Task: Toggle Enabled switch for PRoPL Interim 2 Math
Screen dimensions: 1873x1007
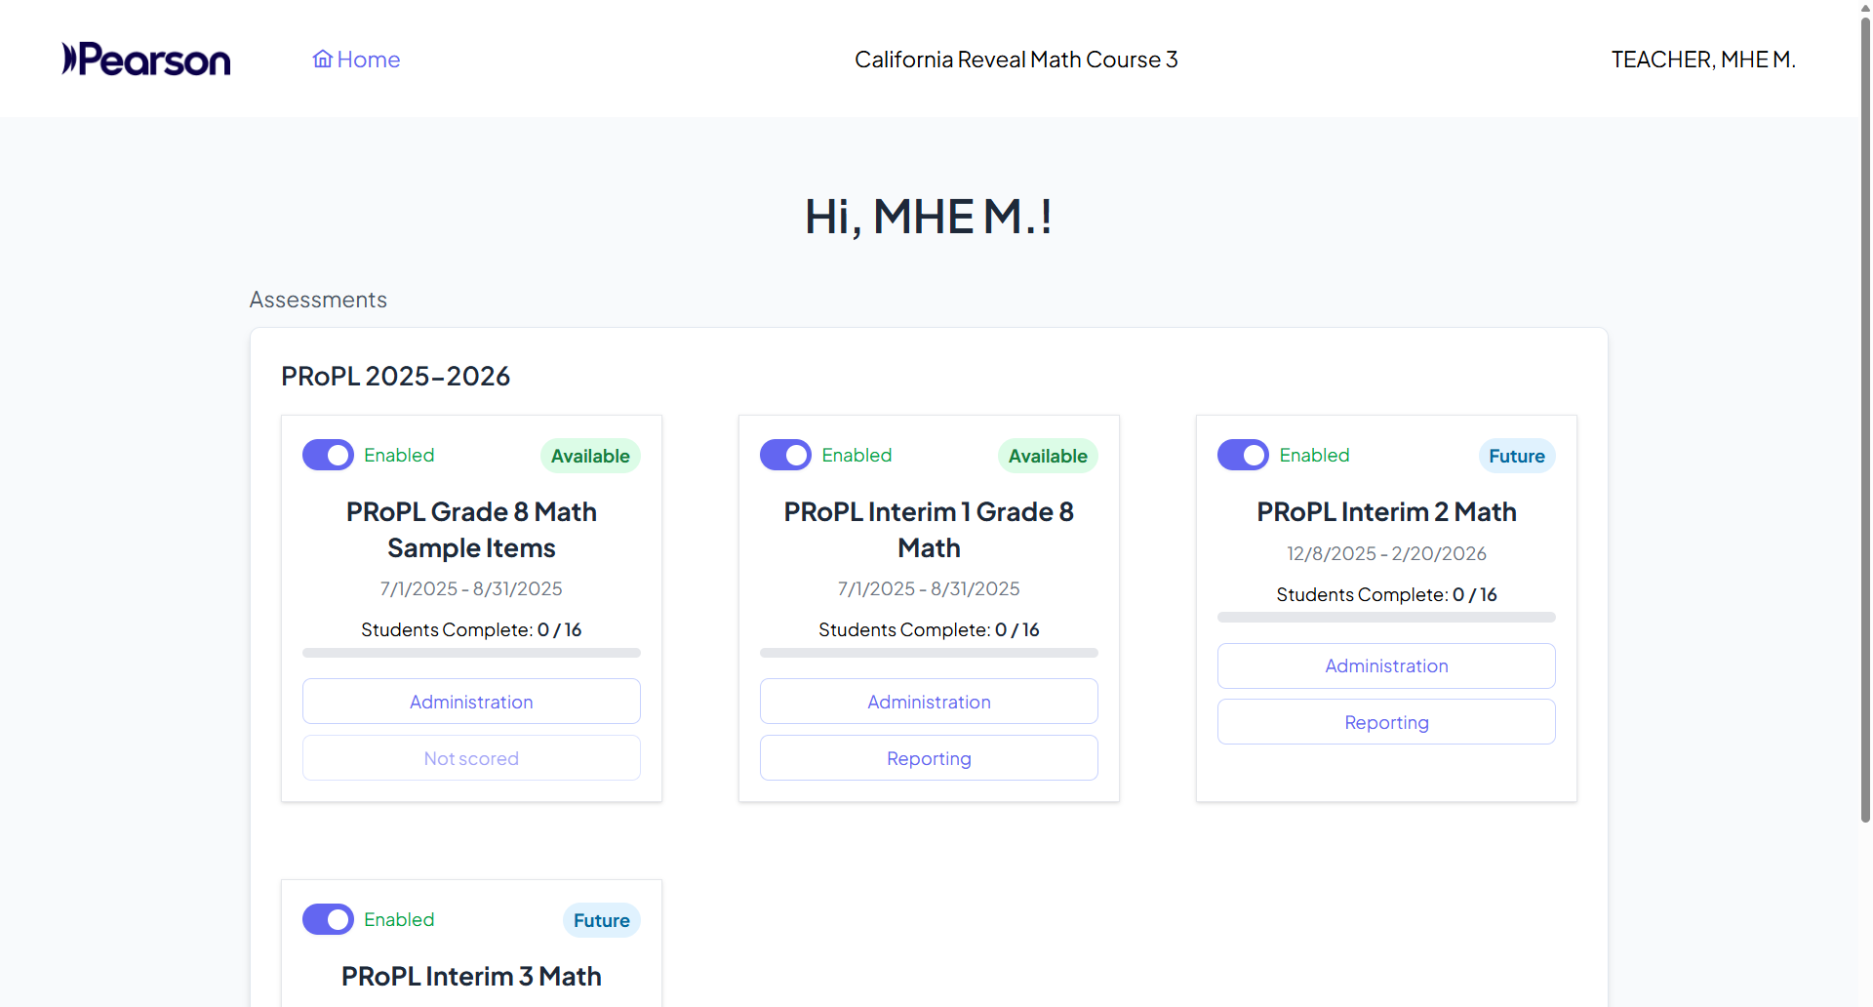Action: [1243, 455]
